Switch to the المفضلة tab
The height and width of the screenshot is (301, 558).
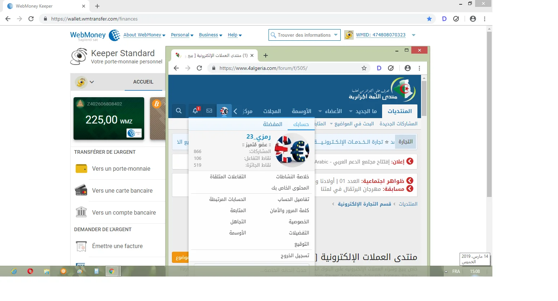[x=273, y=124]
